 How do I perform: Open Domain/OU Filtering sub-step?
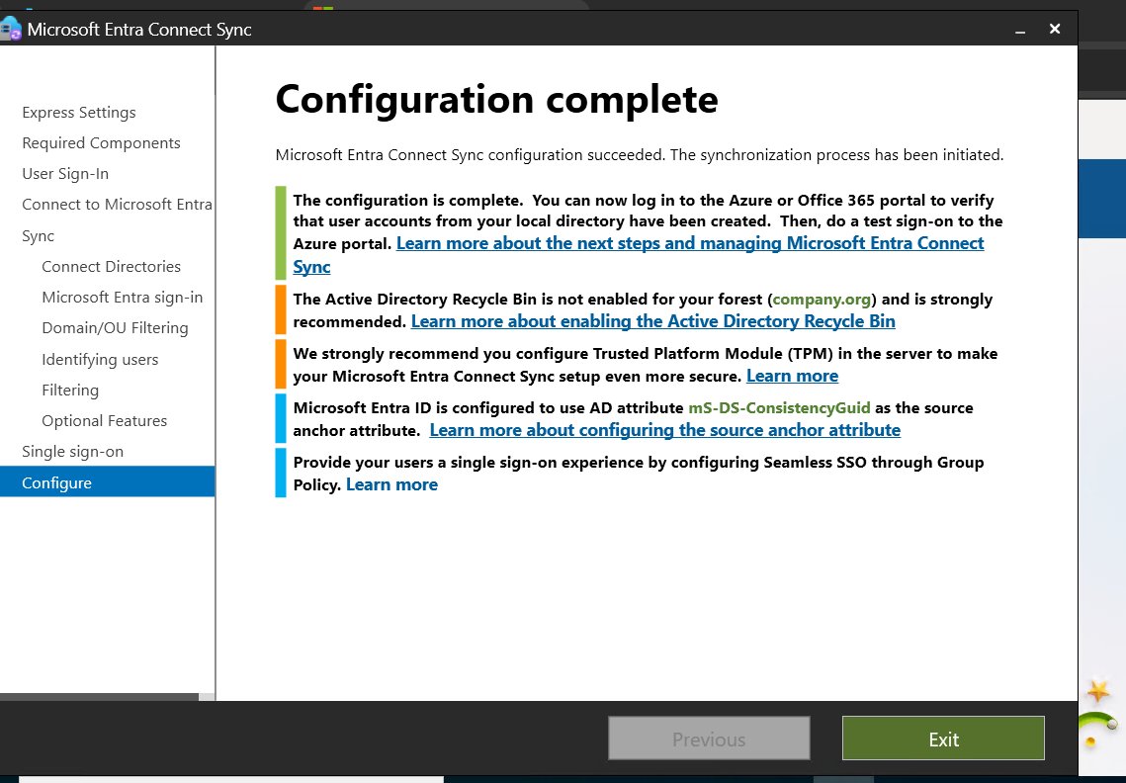[x=115, y=328]
